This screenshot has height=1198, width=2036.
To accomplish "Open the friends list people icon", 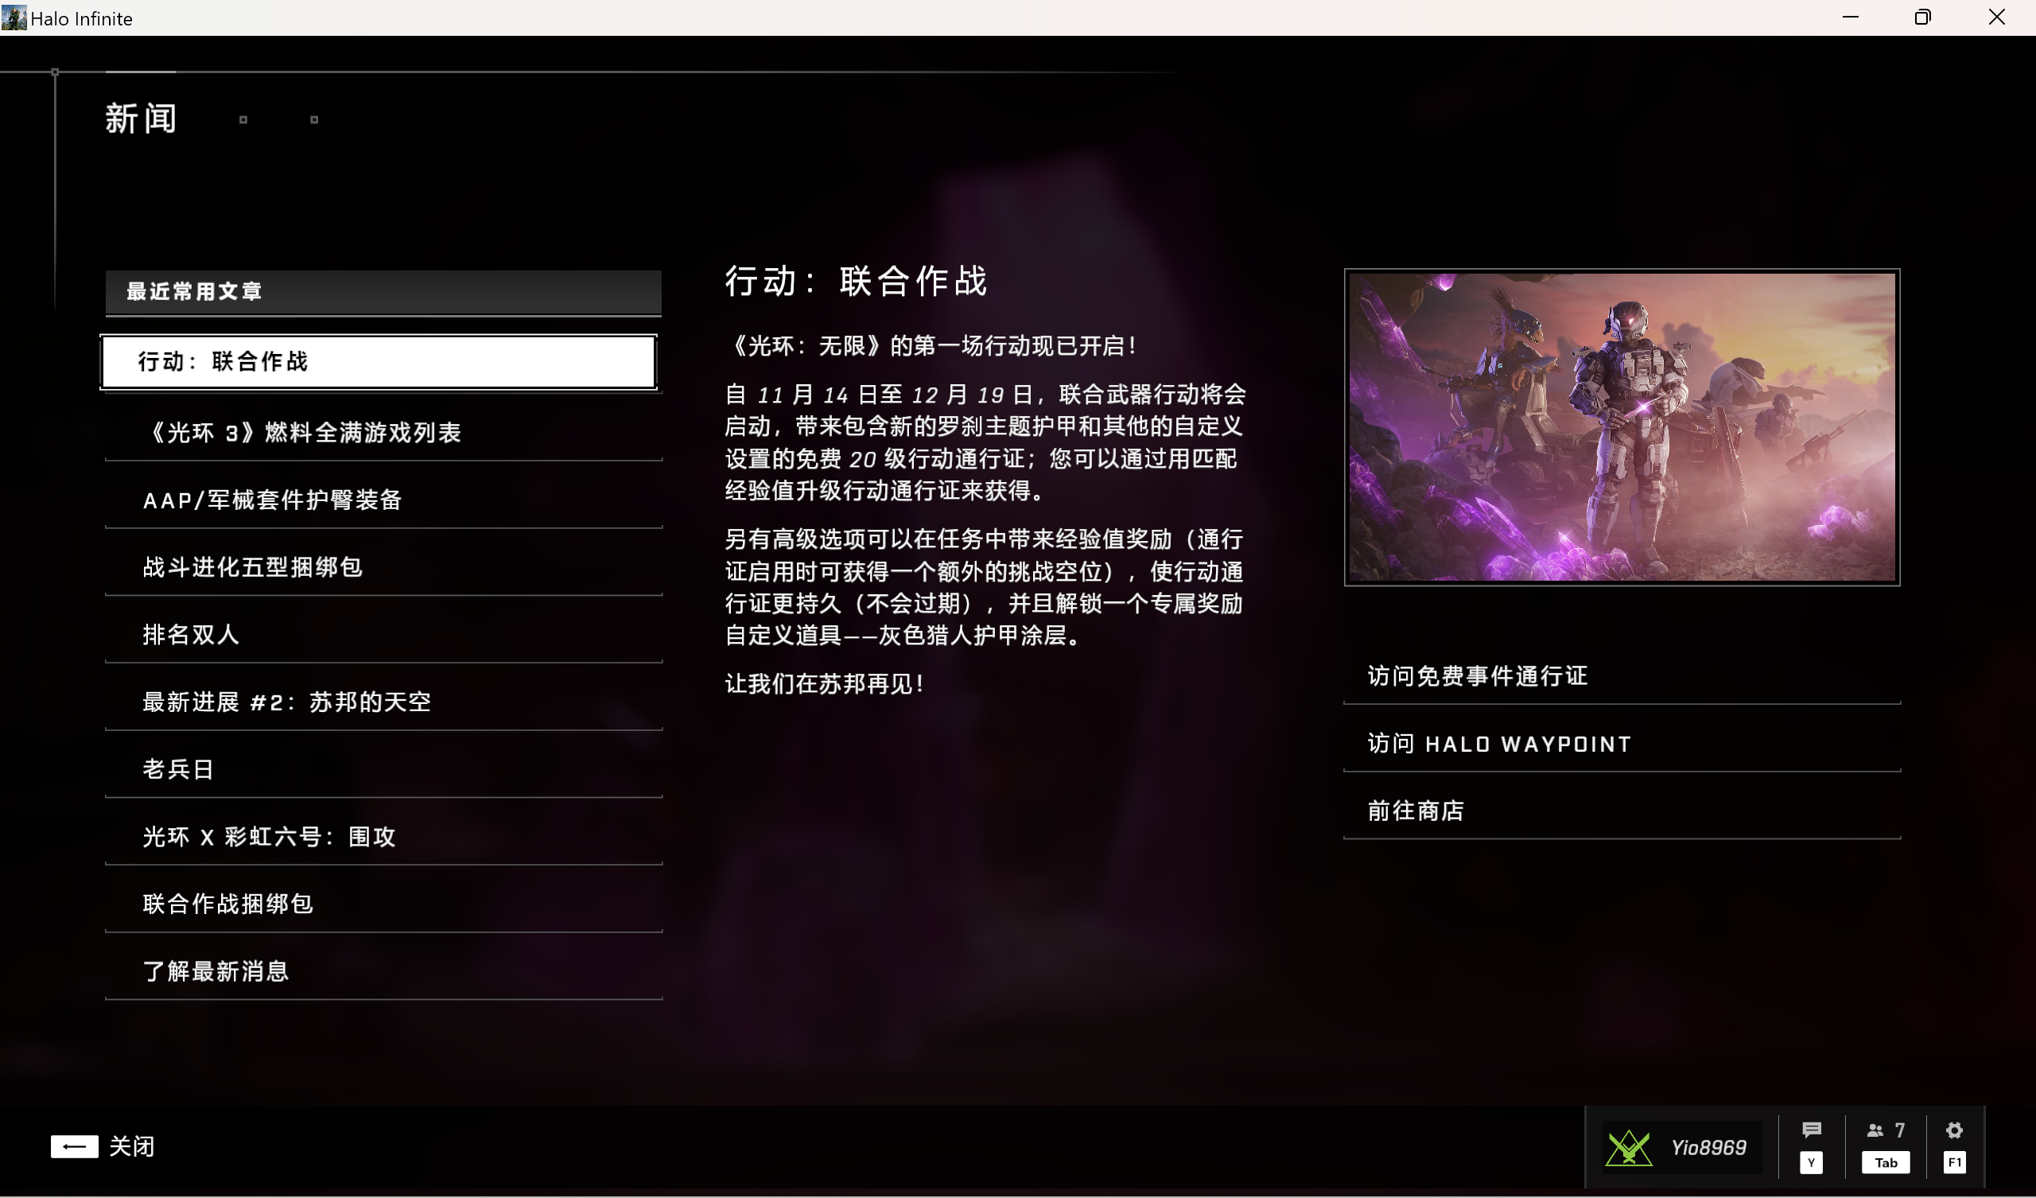I will pyautogui.click(x=1875, y=1130).
